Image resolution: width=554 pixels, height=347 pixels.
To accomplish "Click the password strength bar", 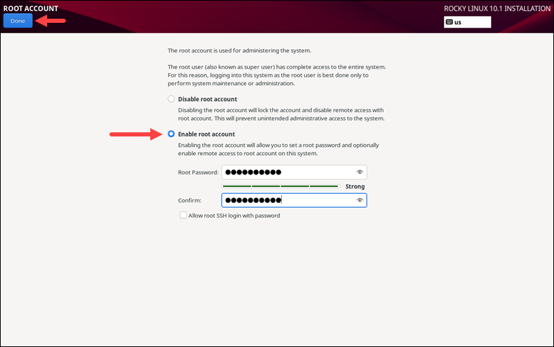I will click(281, 186).
